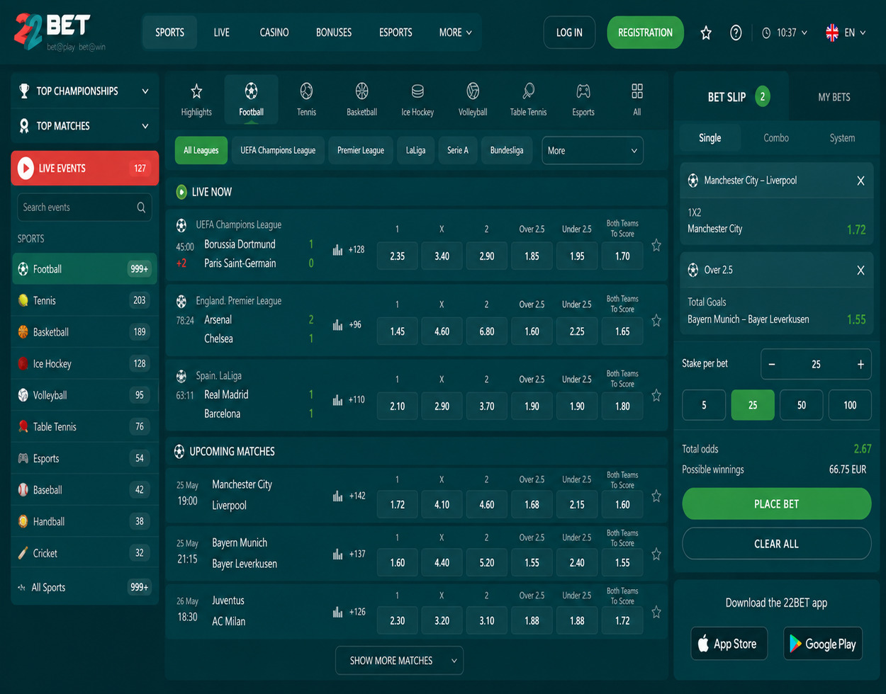The image size is (886, 694).
Task: Click the 22BET logo
Action: click(x=60, y=32)
